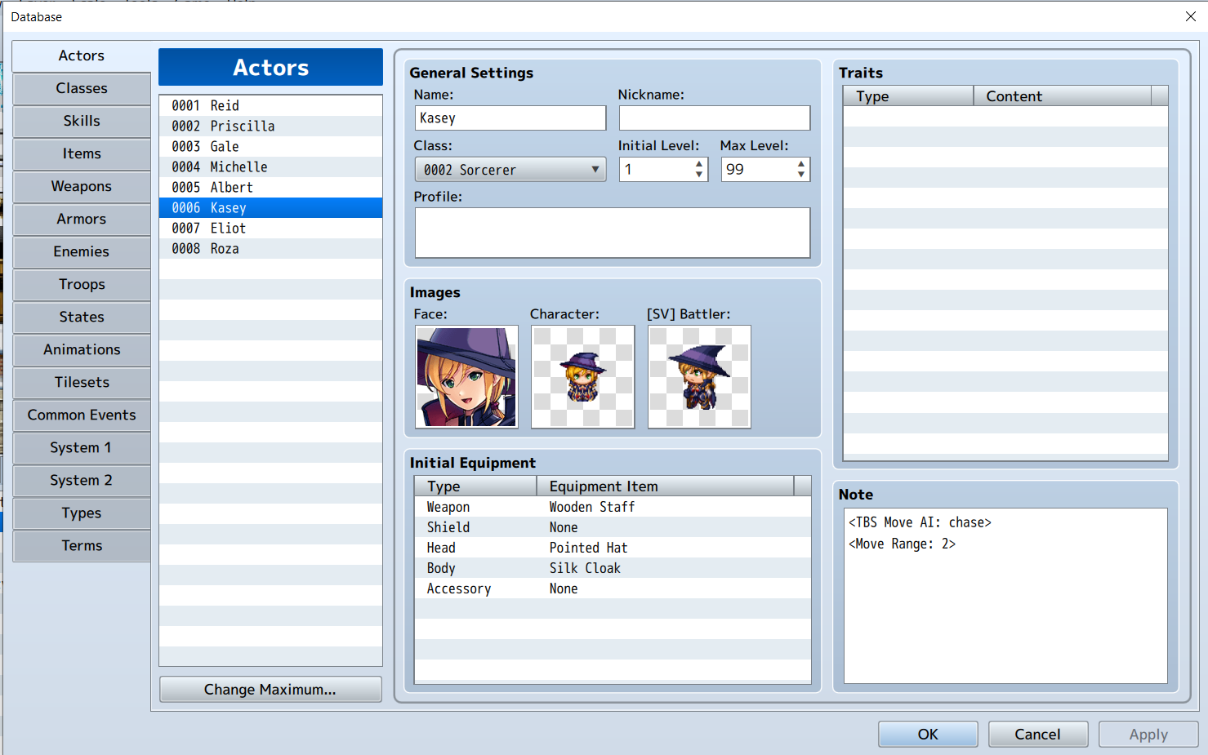Open the System 1 tab
1208x755 pixels.
click(x=82, y=447)
